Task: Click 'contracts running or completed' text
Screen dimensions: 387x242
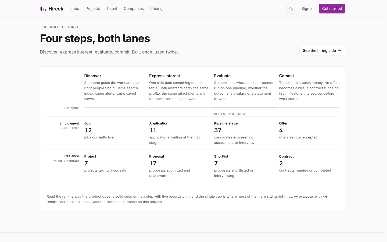Action: [305, 170]
